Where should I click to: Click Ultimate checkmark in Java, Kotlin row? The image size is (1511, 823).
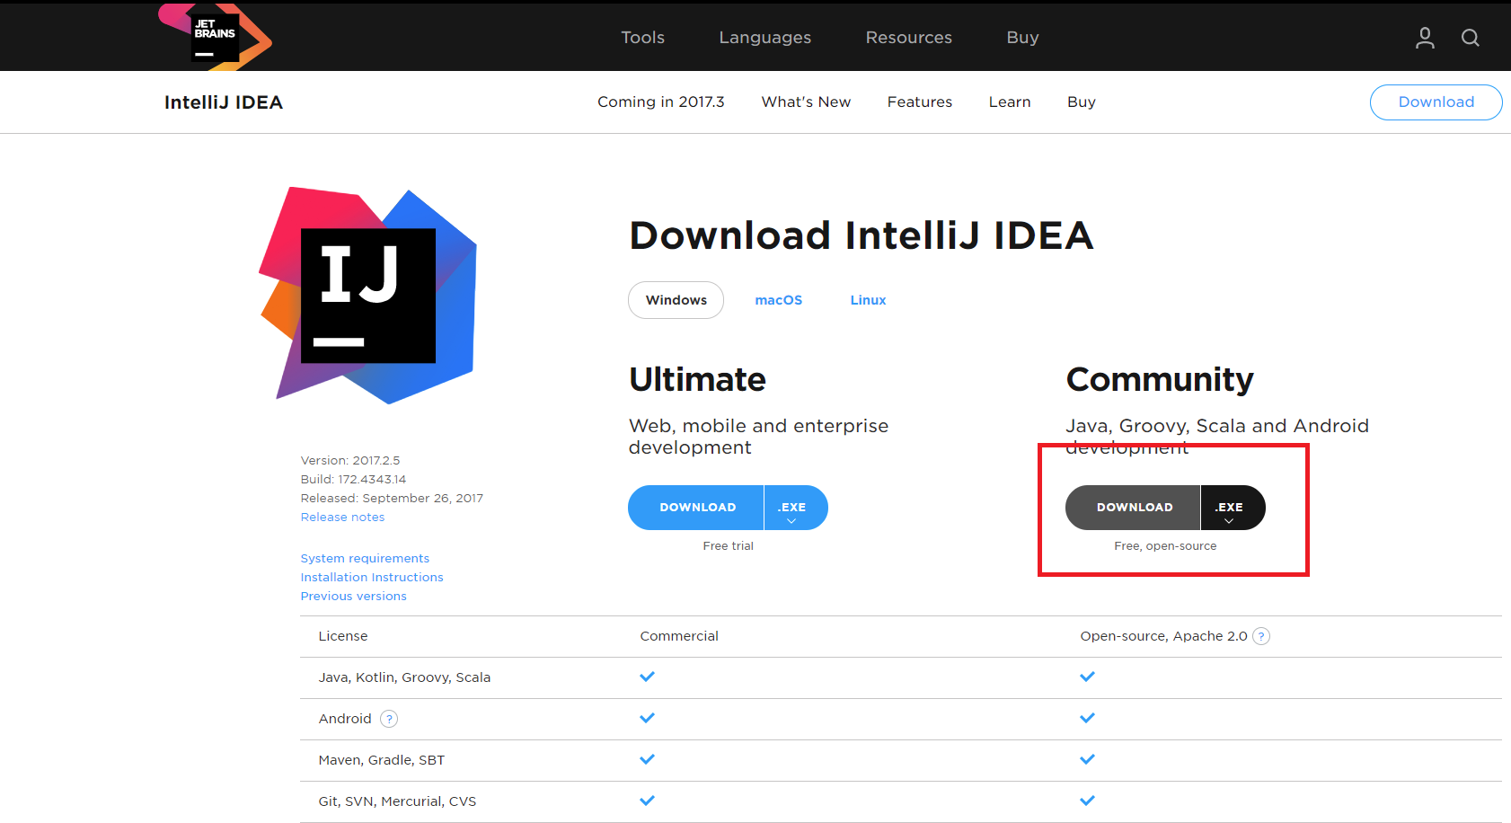point(647,677)
